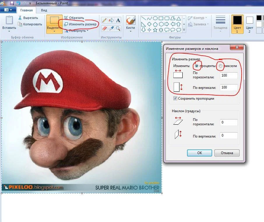264x222 pixels.
Task: Choose the oval shape
Action: 155,18
